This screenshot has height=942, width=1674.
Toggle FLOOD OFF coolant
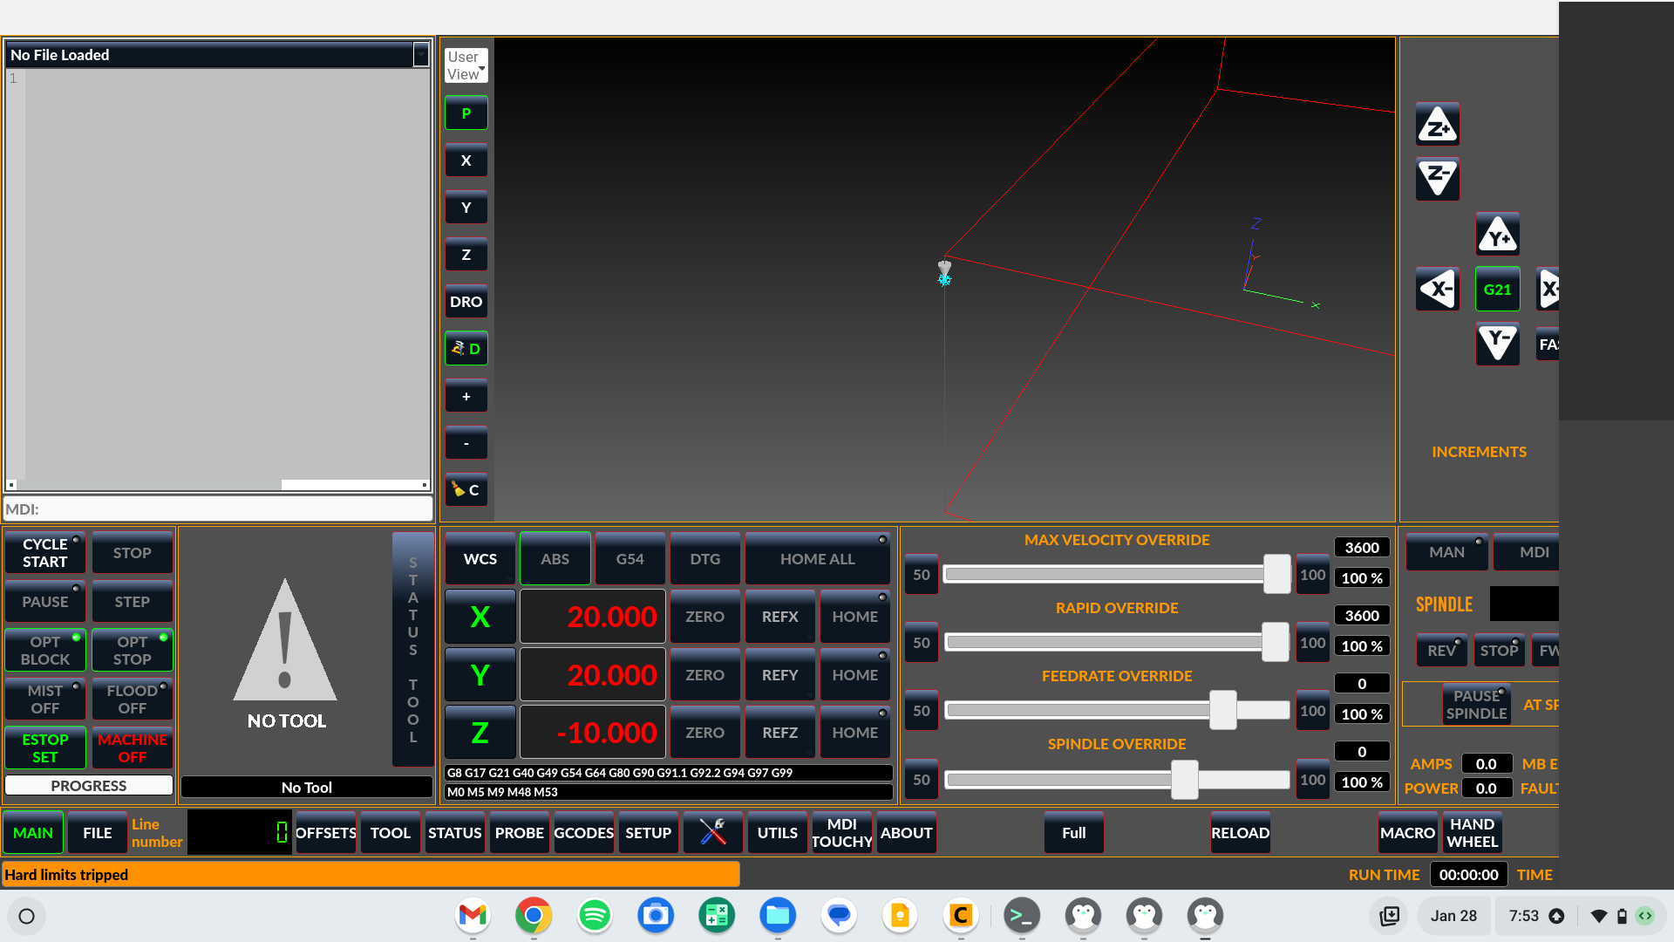point(133,700)
